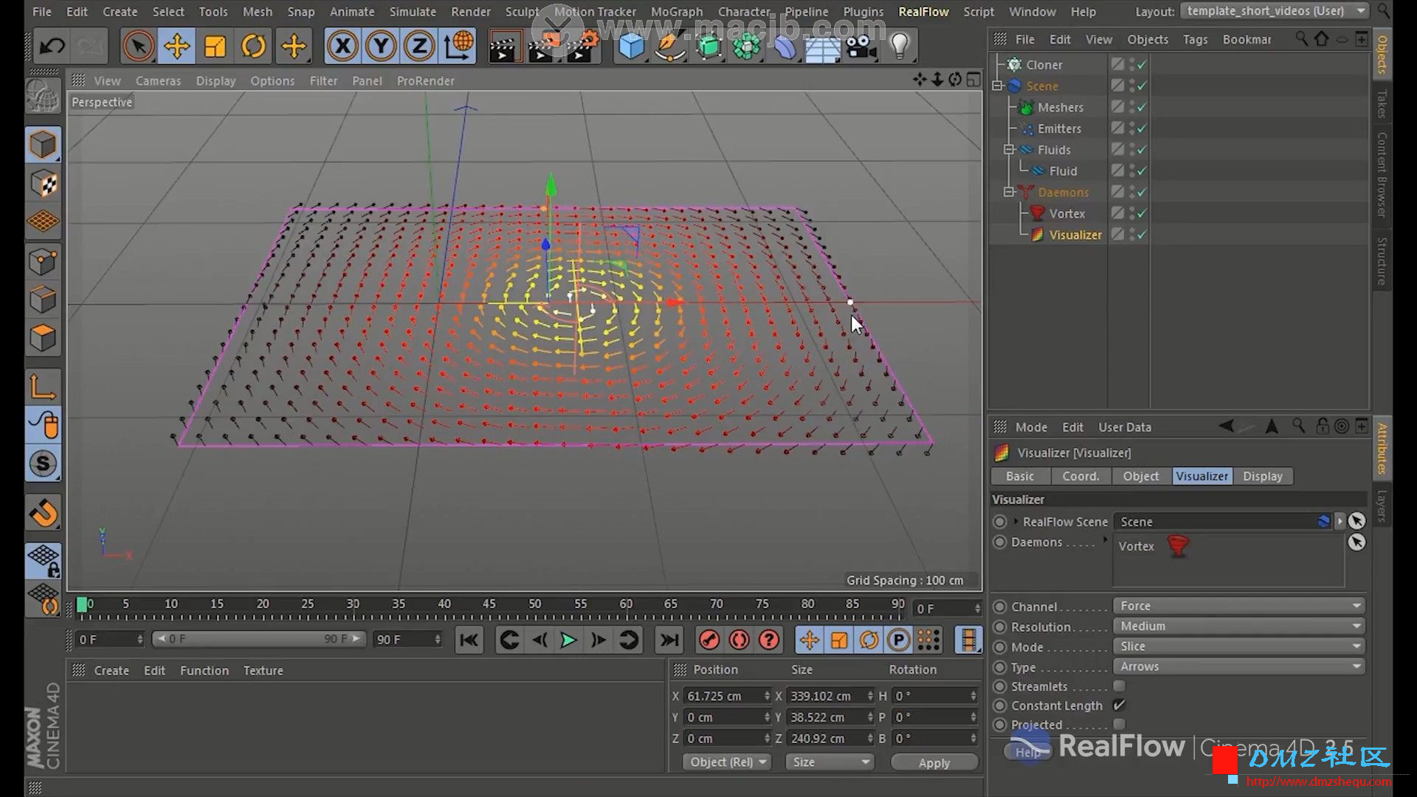Open the MoGraph menu
Image resolution: width=1417 pixels, height=797 pixels.
point(677,12)
